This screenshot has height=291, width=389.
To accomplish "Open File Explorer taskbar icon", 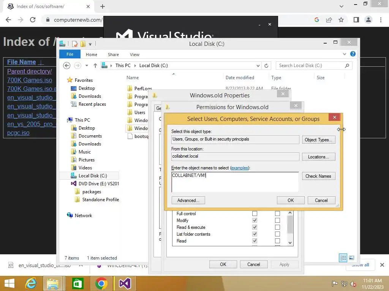I will 53,283.
